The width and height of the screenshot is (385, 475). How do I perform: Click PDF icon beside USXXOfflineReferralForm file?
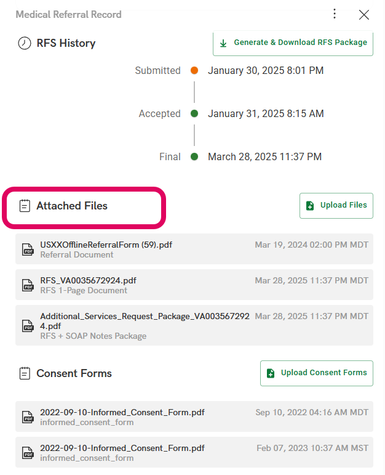[x=28, y=250]
